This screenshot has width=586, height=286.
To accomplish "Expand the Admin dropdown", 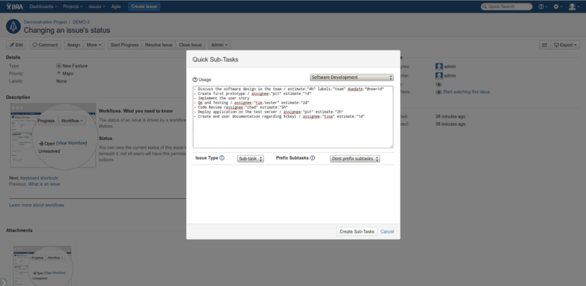I will pos(219,45).
